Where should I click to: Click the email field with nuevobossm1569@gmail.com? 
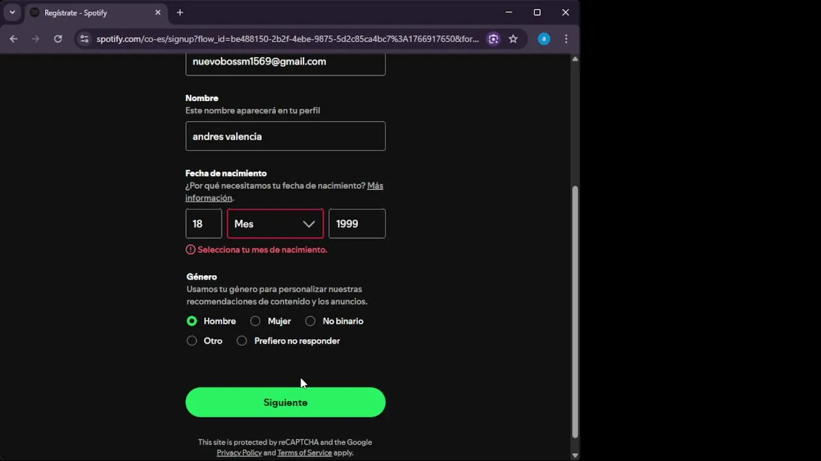285,63
